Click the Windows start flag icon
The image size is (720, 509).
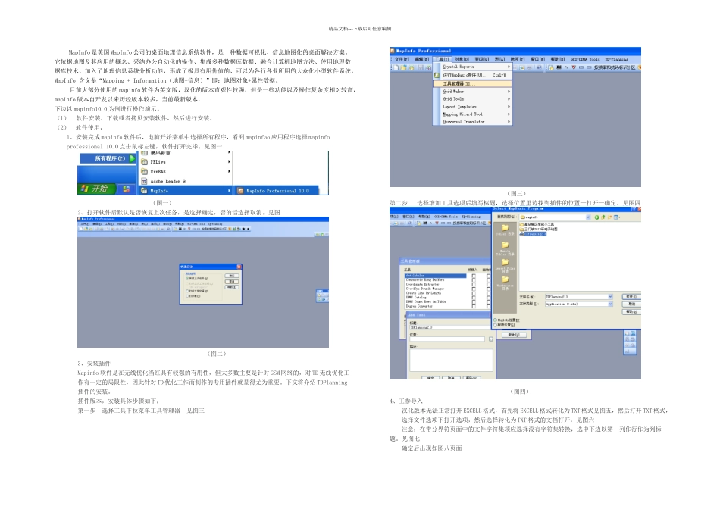point(84,189)
